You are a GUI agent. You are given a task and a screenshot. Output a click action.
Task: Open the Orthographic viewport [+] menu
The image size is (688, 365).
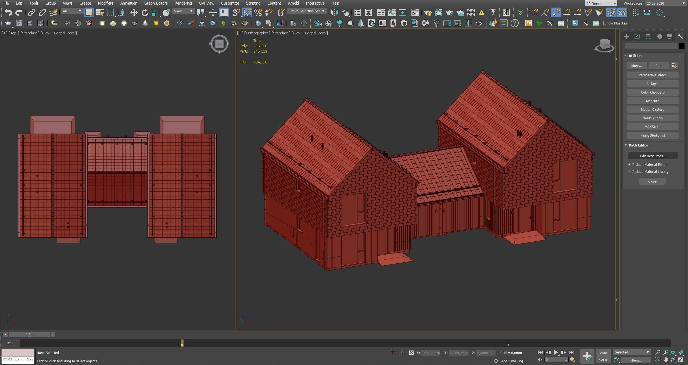pyautogui.click(x=240, y=33)
